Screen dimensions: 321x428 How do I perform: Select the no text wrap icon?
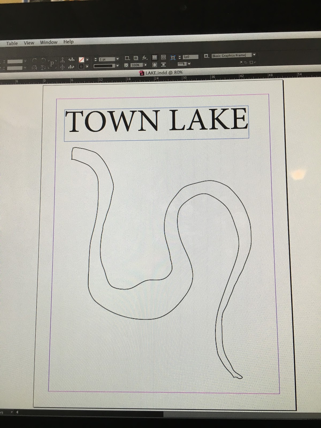155,57
